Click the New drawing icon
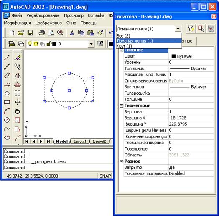This screenshot has height=216, width=219. point(12,33)
